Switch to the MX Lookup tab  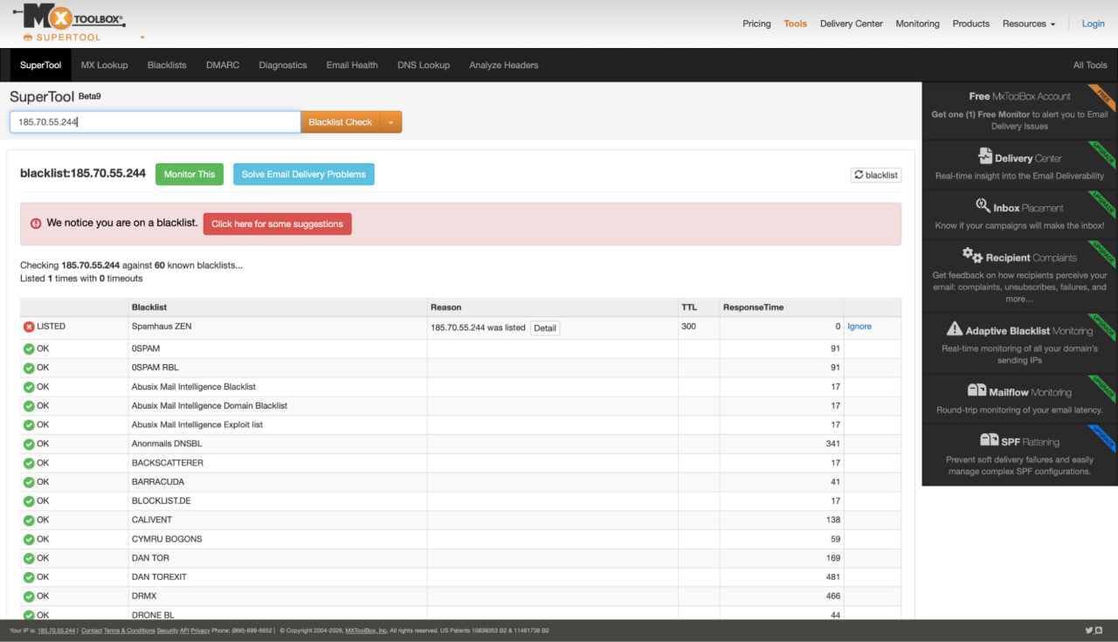tap(104, 66)
